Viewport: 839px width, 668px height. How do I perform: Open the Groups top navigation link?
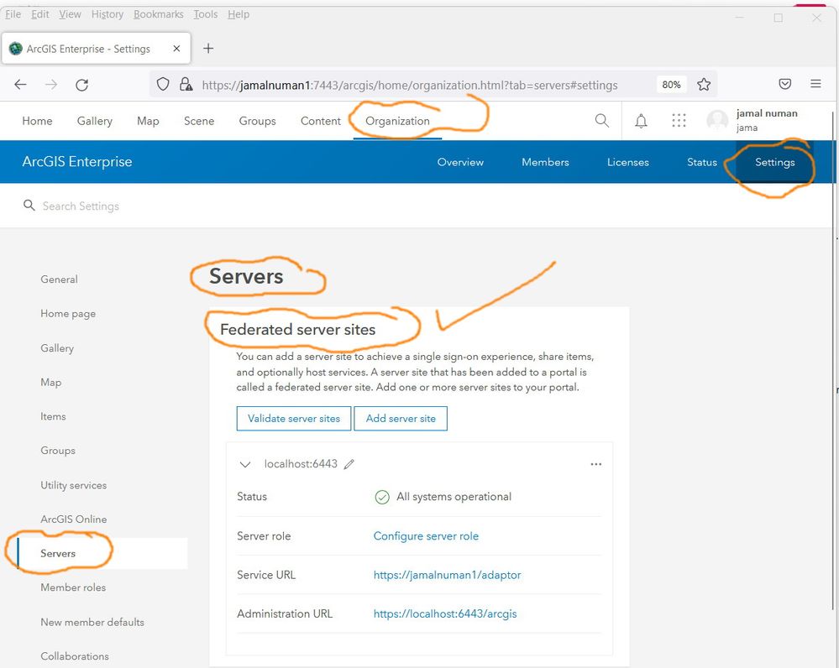pyautogui.click(x=257, y=121)
